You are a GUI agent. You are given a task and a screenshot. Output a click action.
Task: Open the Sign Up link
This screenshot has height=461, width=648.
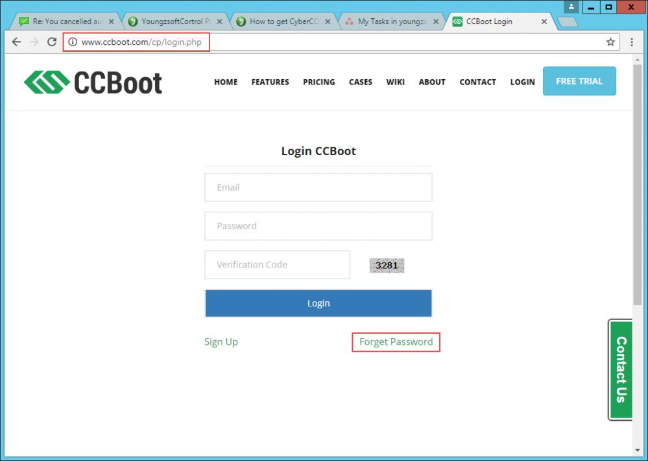(x=221, y=342)
